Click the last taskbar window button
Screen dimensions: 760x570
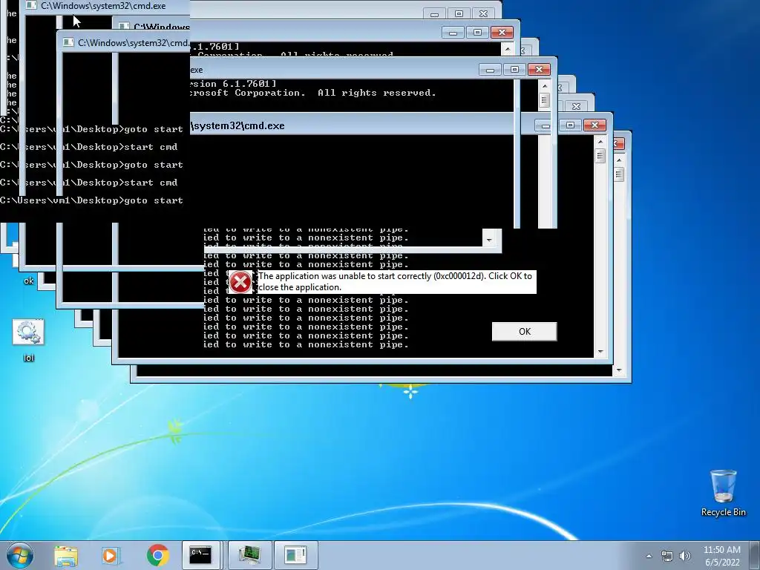point(295,555)
